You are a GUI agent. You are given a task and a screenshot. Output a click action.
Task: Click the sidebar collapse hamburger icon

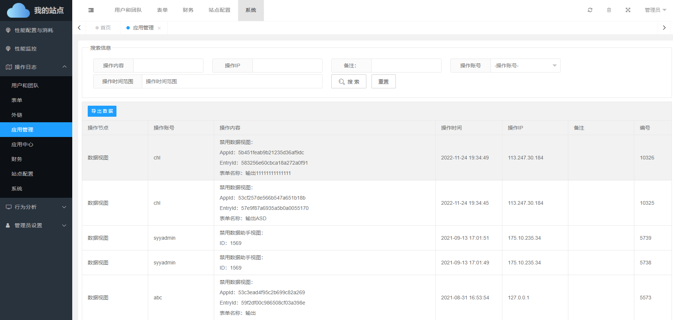pyautogui.click(x=91, y=10)
